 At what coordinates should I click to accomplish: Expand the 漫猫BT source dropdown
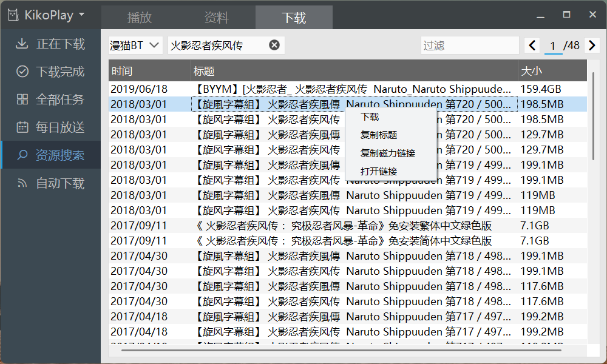[x=135, y=45]
